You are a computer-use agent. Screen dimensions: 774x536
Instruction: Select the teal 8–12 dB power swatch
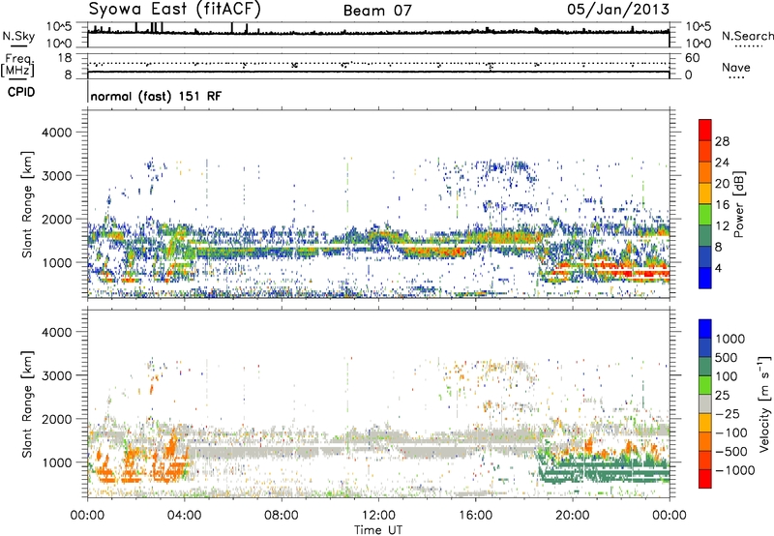tap(705, 236)
